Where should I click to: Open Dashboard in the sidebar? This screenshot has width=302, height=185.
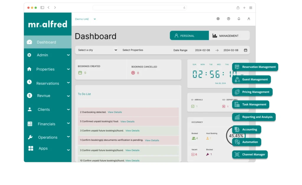click(46, 42)
